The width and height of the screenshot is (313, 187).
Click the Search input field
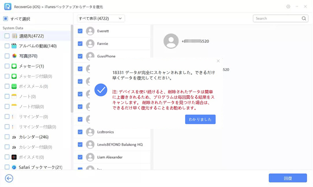pos(280,18)
